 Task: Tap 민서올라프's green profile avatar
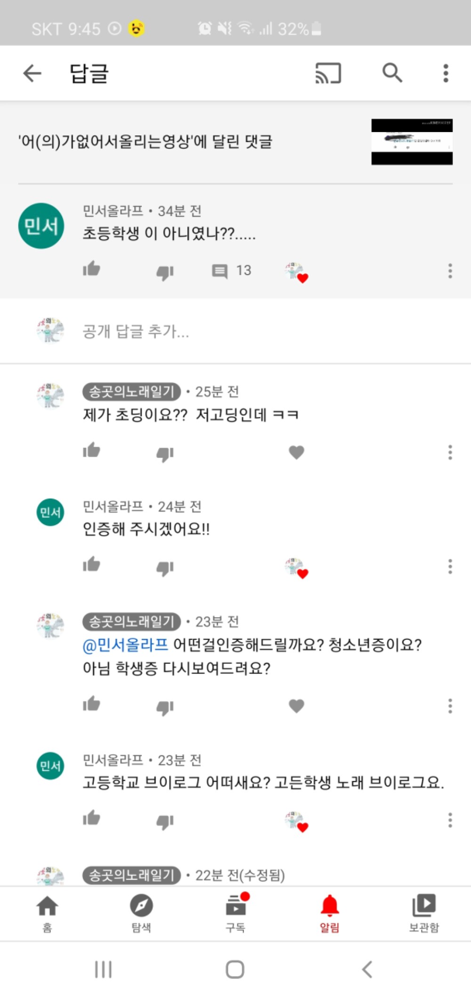[41, 226]
